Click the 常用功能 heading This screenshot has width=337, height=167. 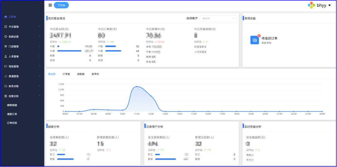click(250, 18)
